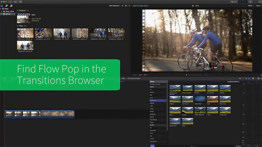262x147 pixels.
Task: Toggle snapping in the timeline bar
Action: (249, 78)
